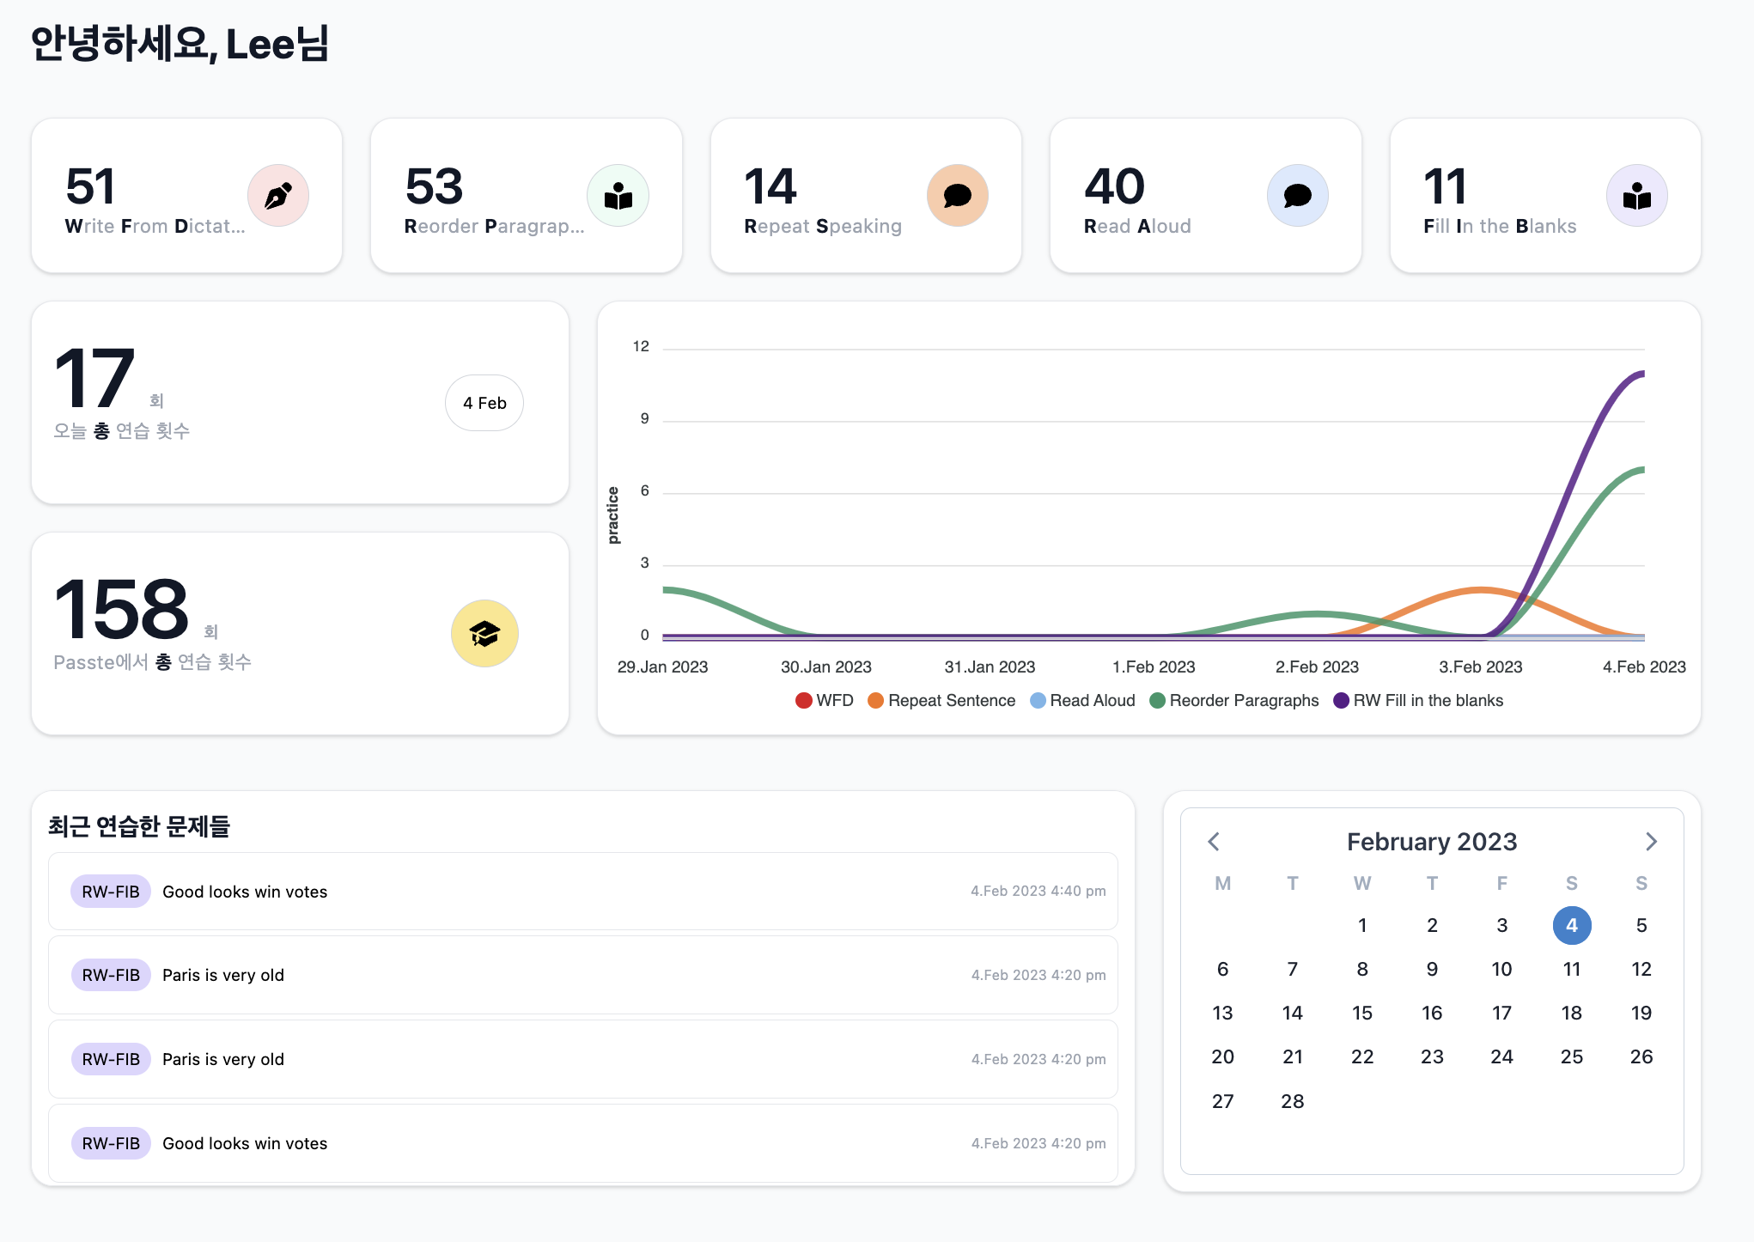Click the purple RW Fill in blanks legend swatch

coord(1341,701)
